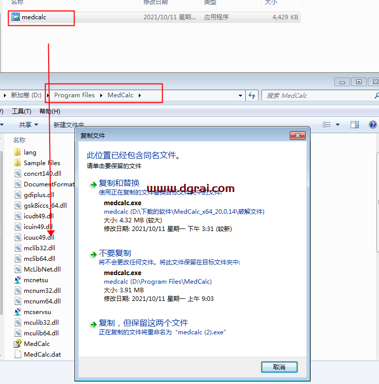Open the Sample Files folder
Viewport: 379px width, 384px height.
(37, 163)
